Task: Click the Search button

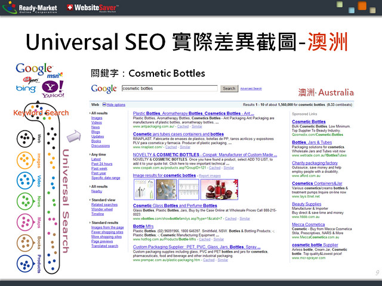Action: 229,89
